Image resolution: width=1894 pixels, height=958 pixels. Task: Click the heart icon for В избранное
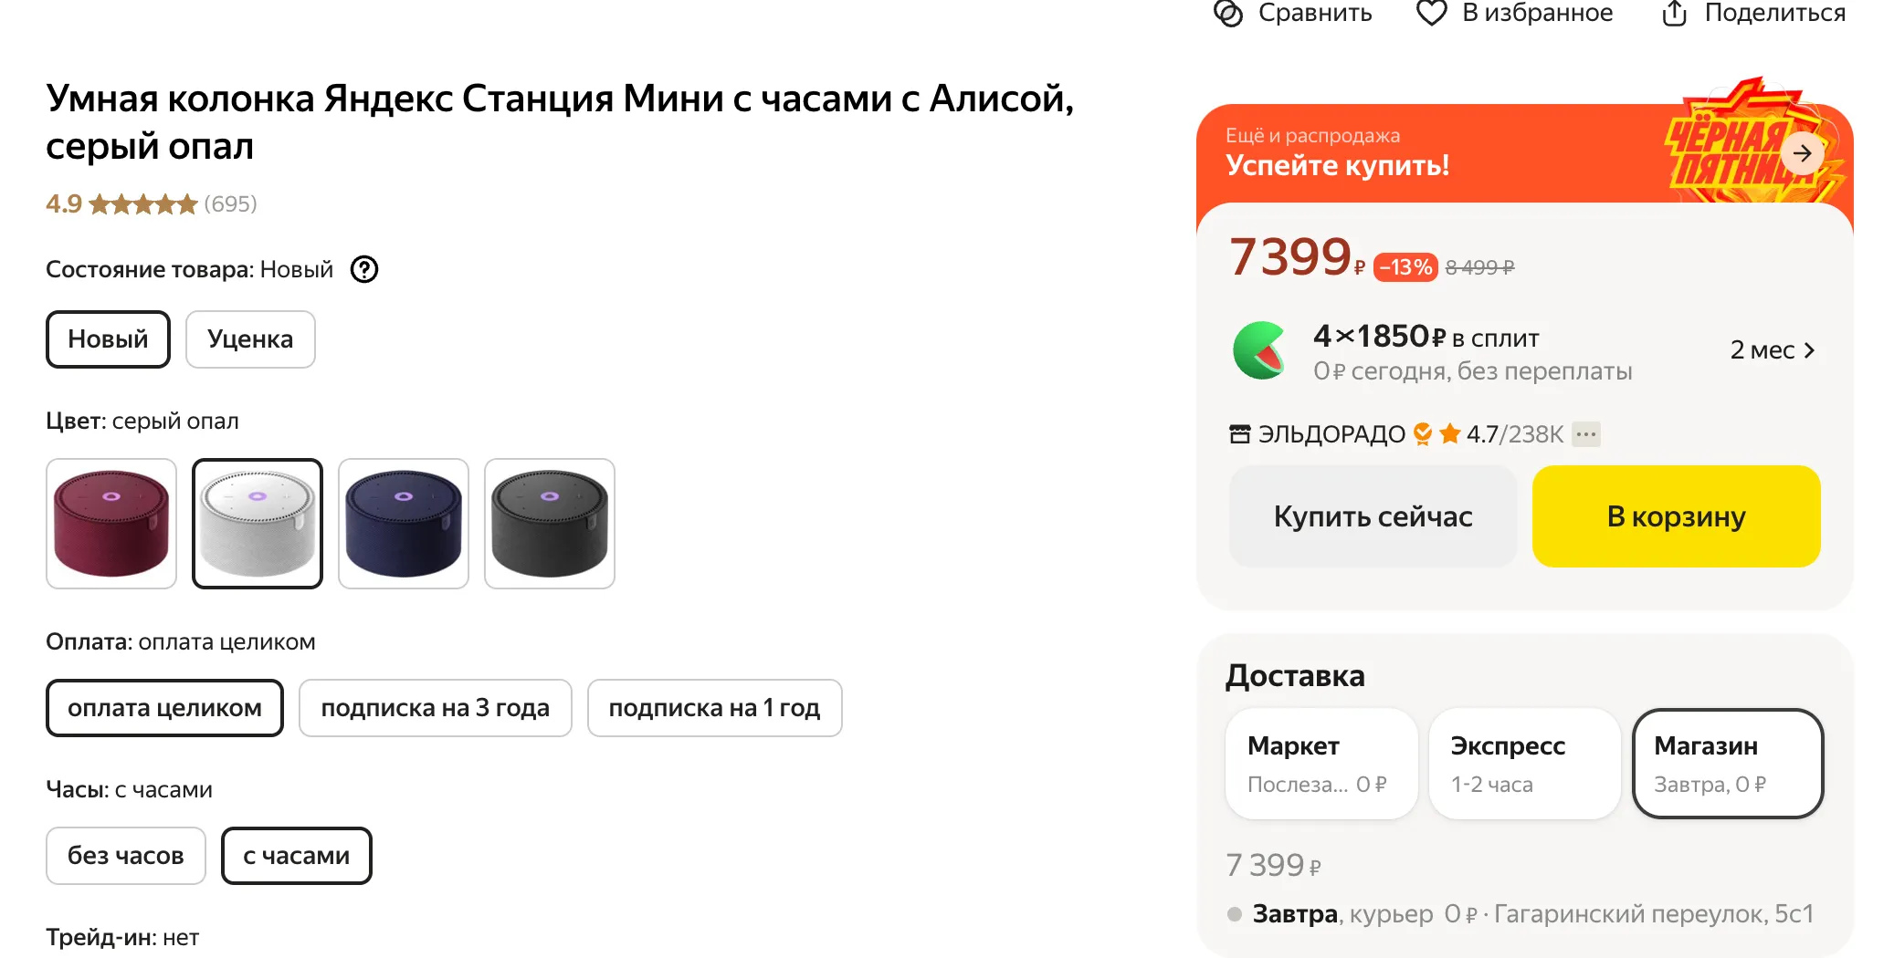[1431, 13]
